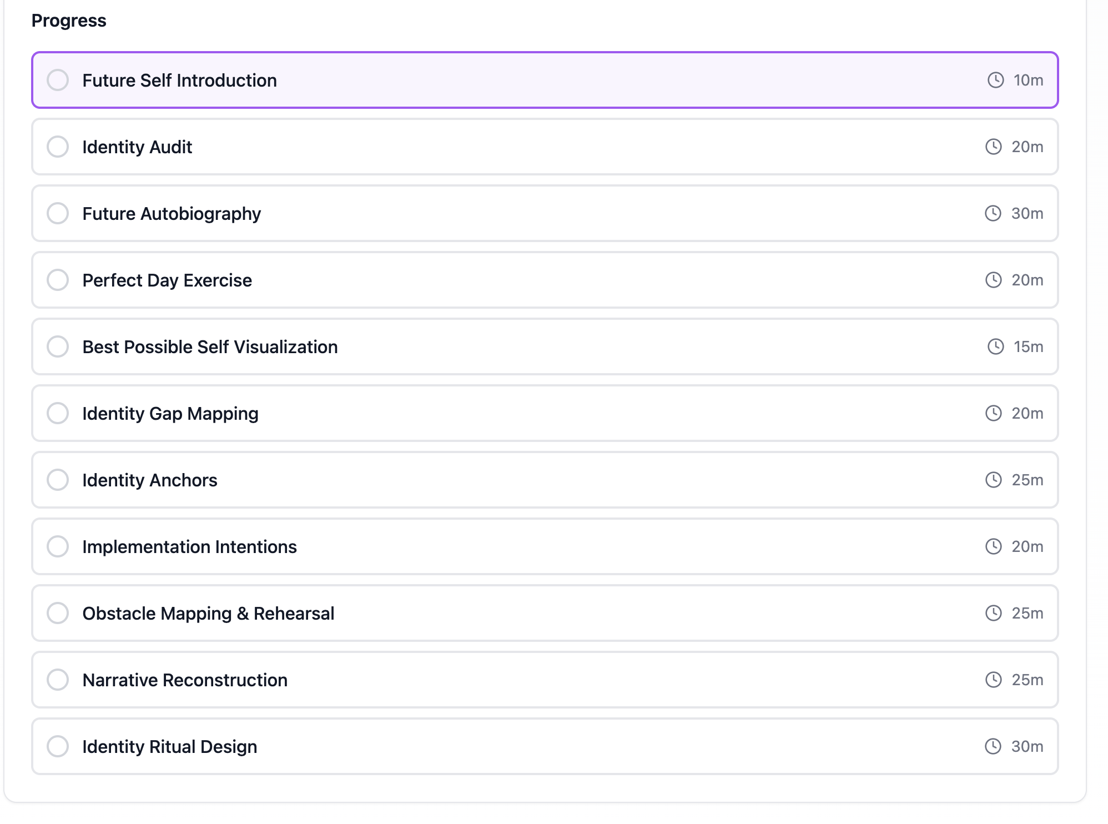Click clock icon on Best Possible Self Visualization
This screenshot has width=1108, height=824.
[995, 346]
